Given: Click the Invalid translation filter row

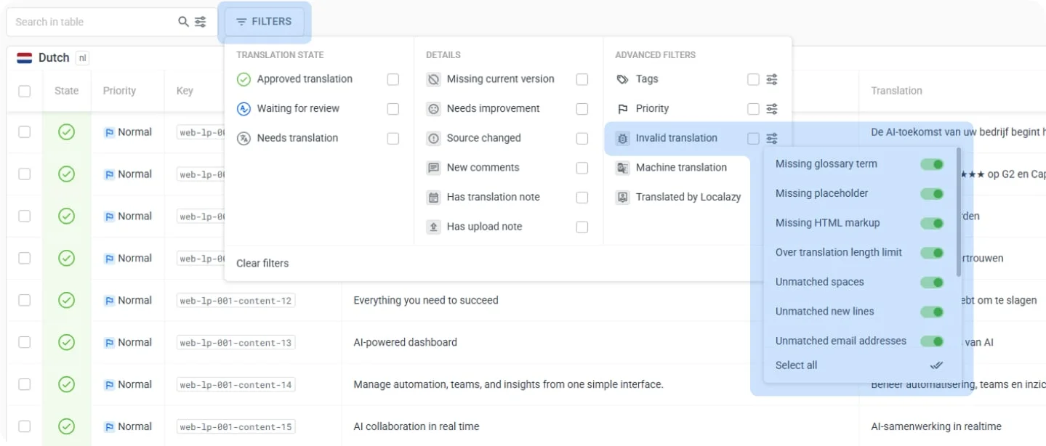Looking at the screenshot, I should [x=676, y=138].
